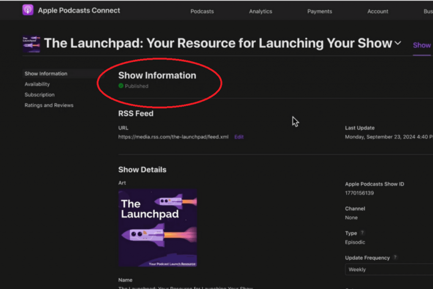Click Edit next to the RSS feed URL

239,137
